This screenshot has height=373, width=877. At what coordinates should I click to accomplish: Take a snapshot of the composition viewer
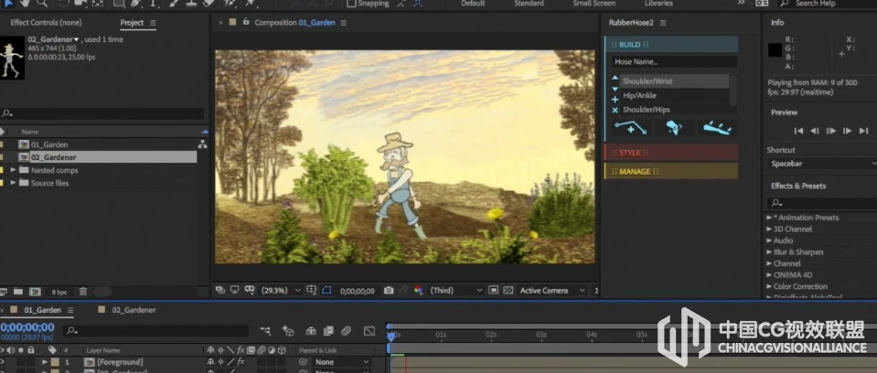tap(389, 290)
